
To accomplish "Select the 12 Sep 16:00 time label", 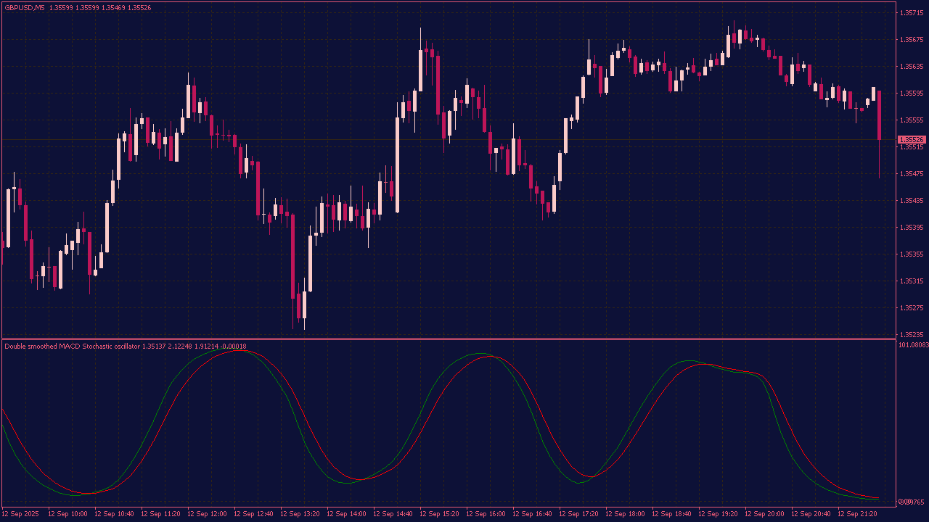I will coord(486,514).
